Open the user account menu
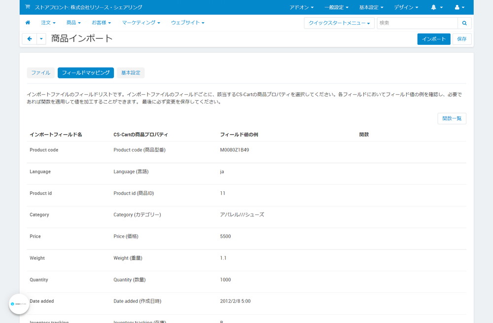The image size is (493, 323). [459, 7]
